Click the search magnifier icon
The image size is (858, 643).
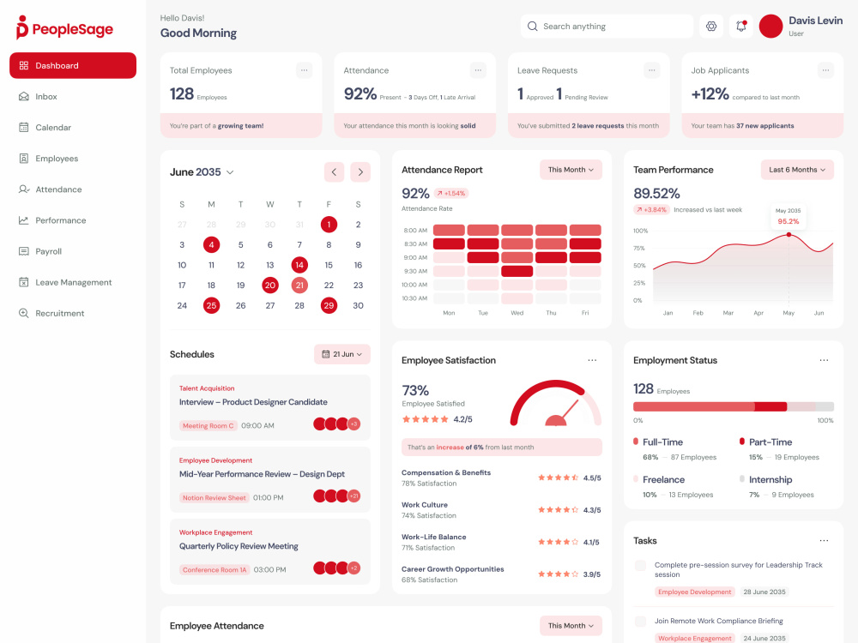[x=532, y=27]
